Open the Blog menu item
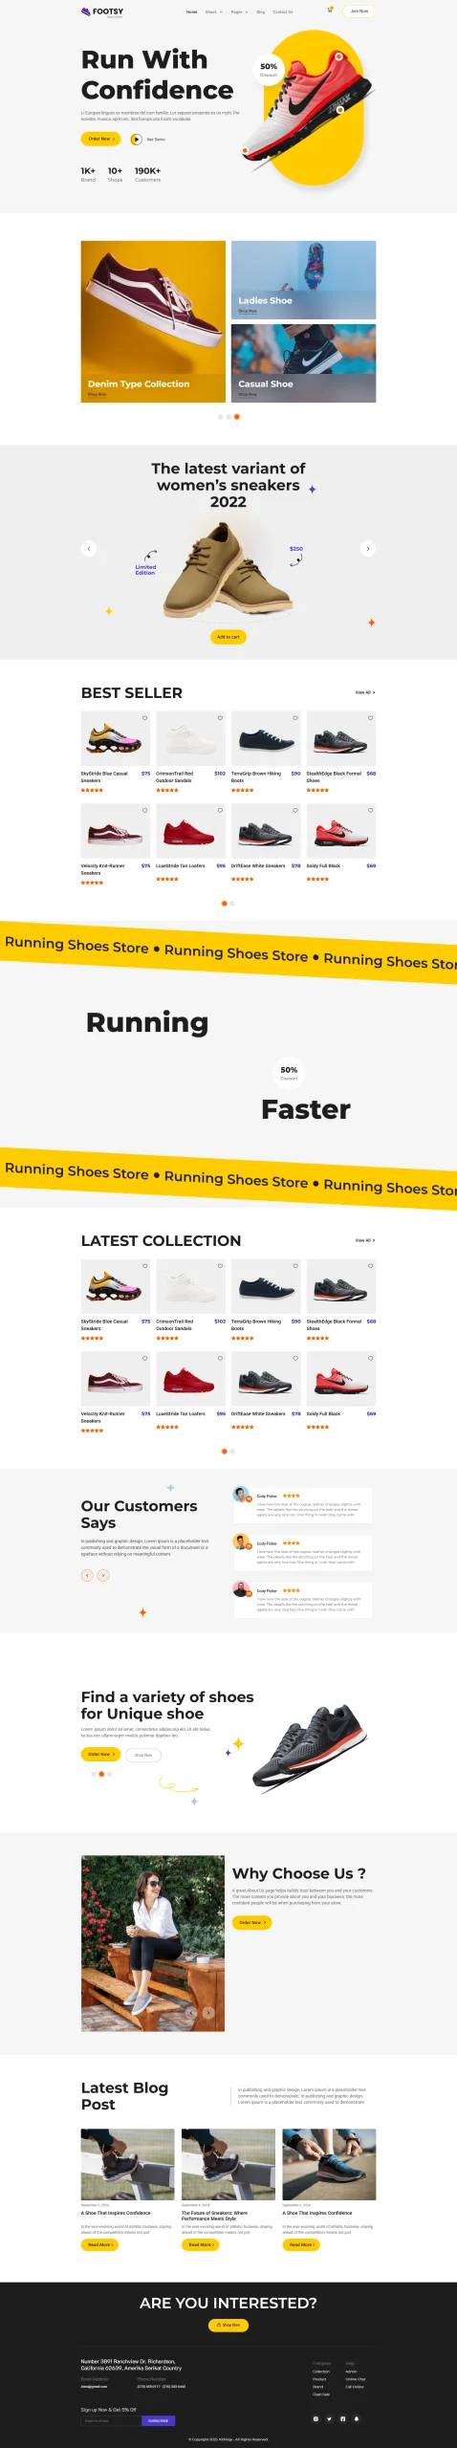Screen dimensions: 457x2448 click(261, 11)
